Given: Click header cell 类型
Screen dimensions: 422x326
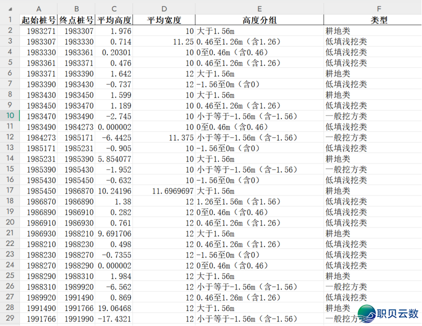Looking at the screenshot, I should tap(378, 20).
